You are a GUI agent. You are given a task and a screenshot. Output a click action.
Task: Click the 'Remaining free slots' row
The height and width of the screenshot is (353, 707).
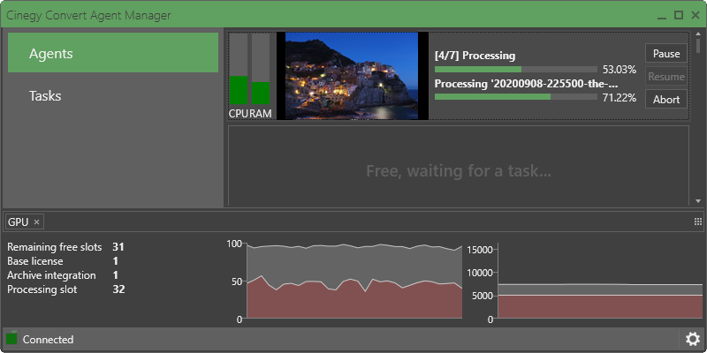coord(65,247)
